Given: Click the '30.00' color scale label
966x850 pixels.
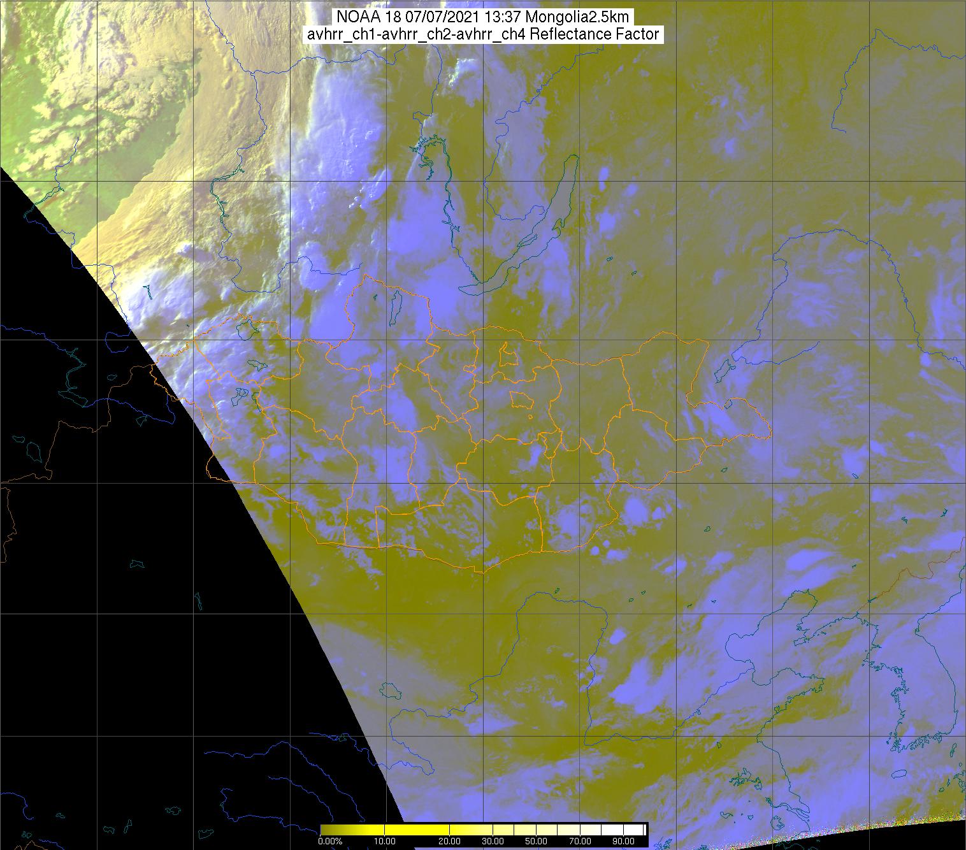Looking at the screenshot, I should click(493, 841).
